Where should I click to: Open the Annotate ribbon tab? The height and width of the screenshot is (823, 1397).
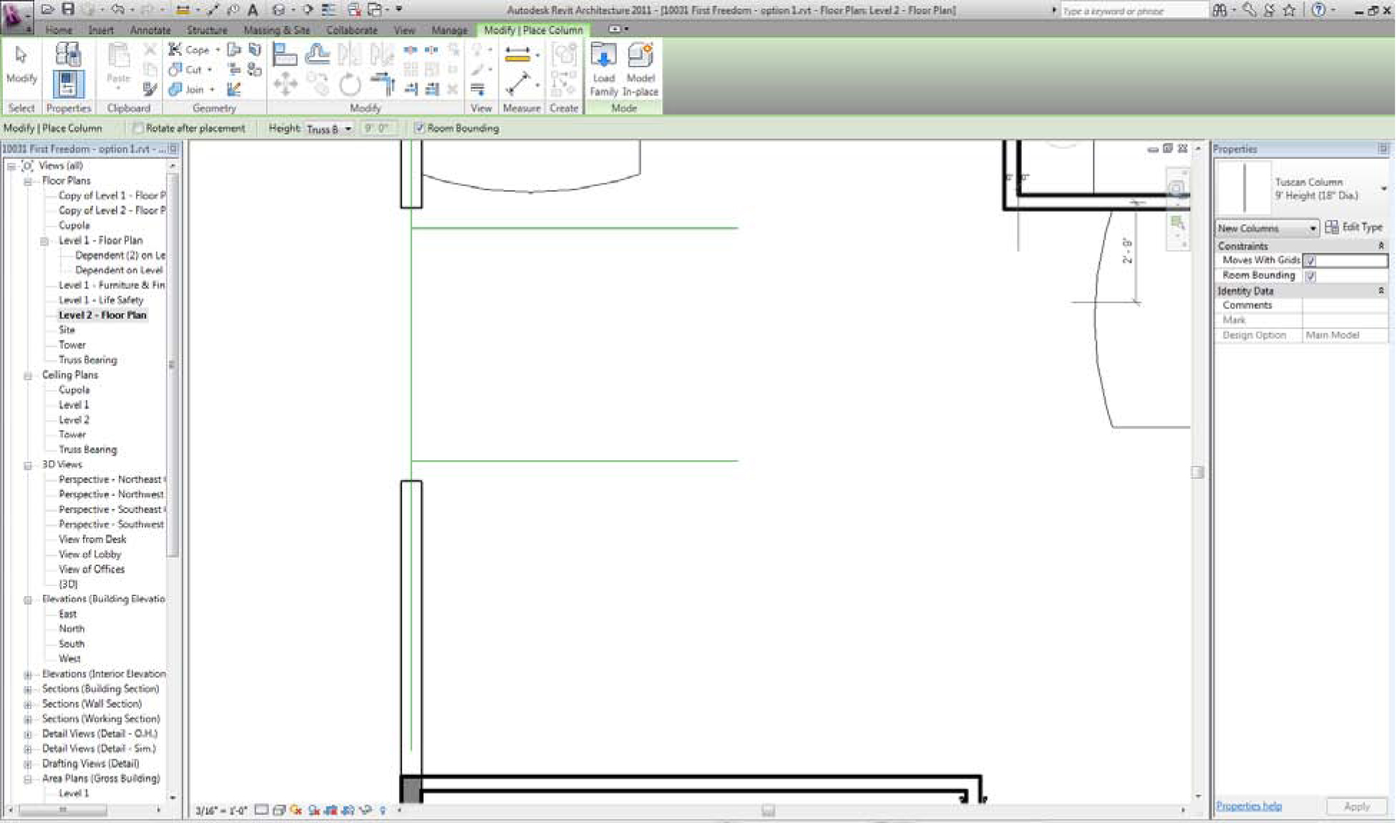click(x=150, y=30)
